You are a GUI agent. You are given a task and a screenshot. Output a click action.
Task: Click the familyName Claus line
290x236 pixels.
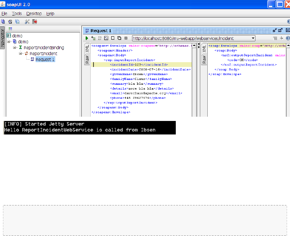click(x=141, y=79)
